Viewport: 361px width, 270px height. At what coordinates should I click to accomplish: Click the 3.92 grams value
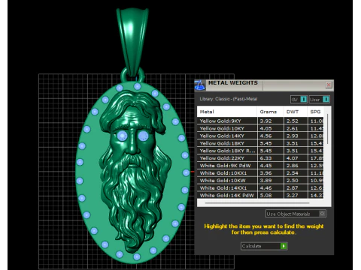click(x=265, y=121)
